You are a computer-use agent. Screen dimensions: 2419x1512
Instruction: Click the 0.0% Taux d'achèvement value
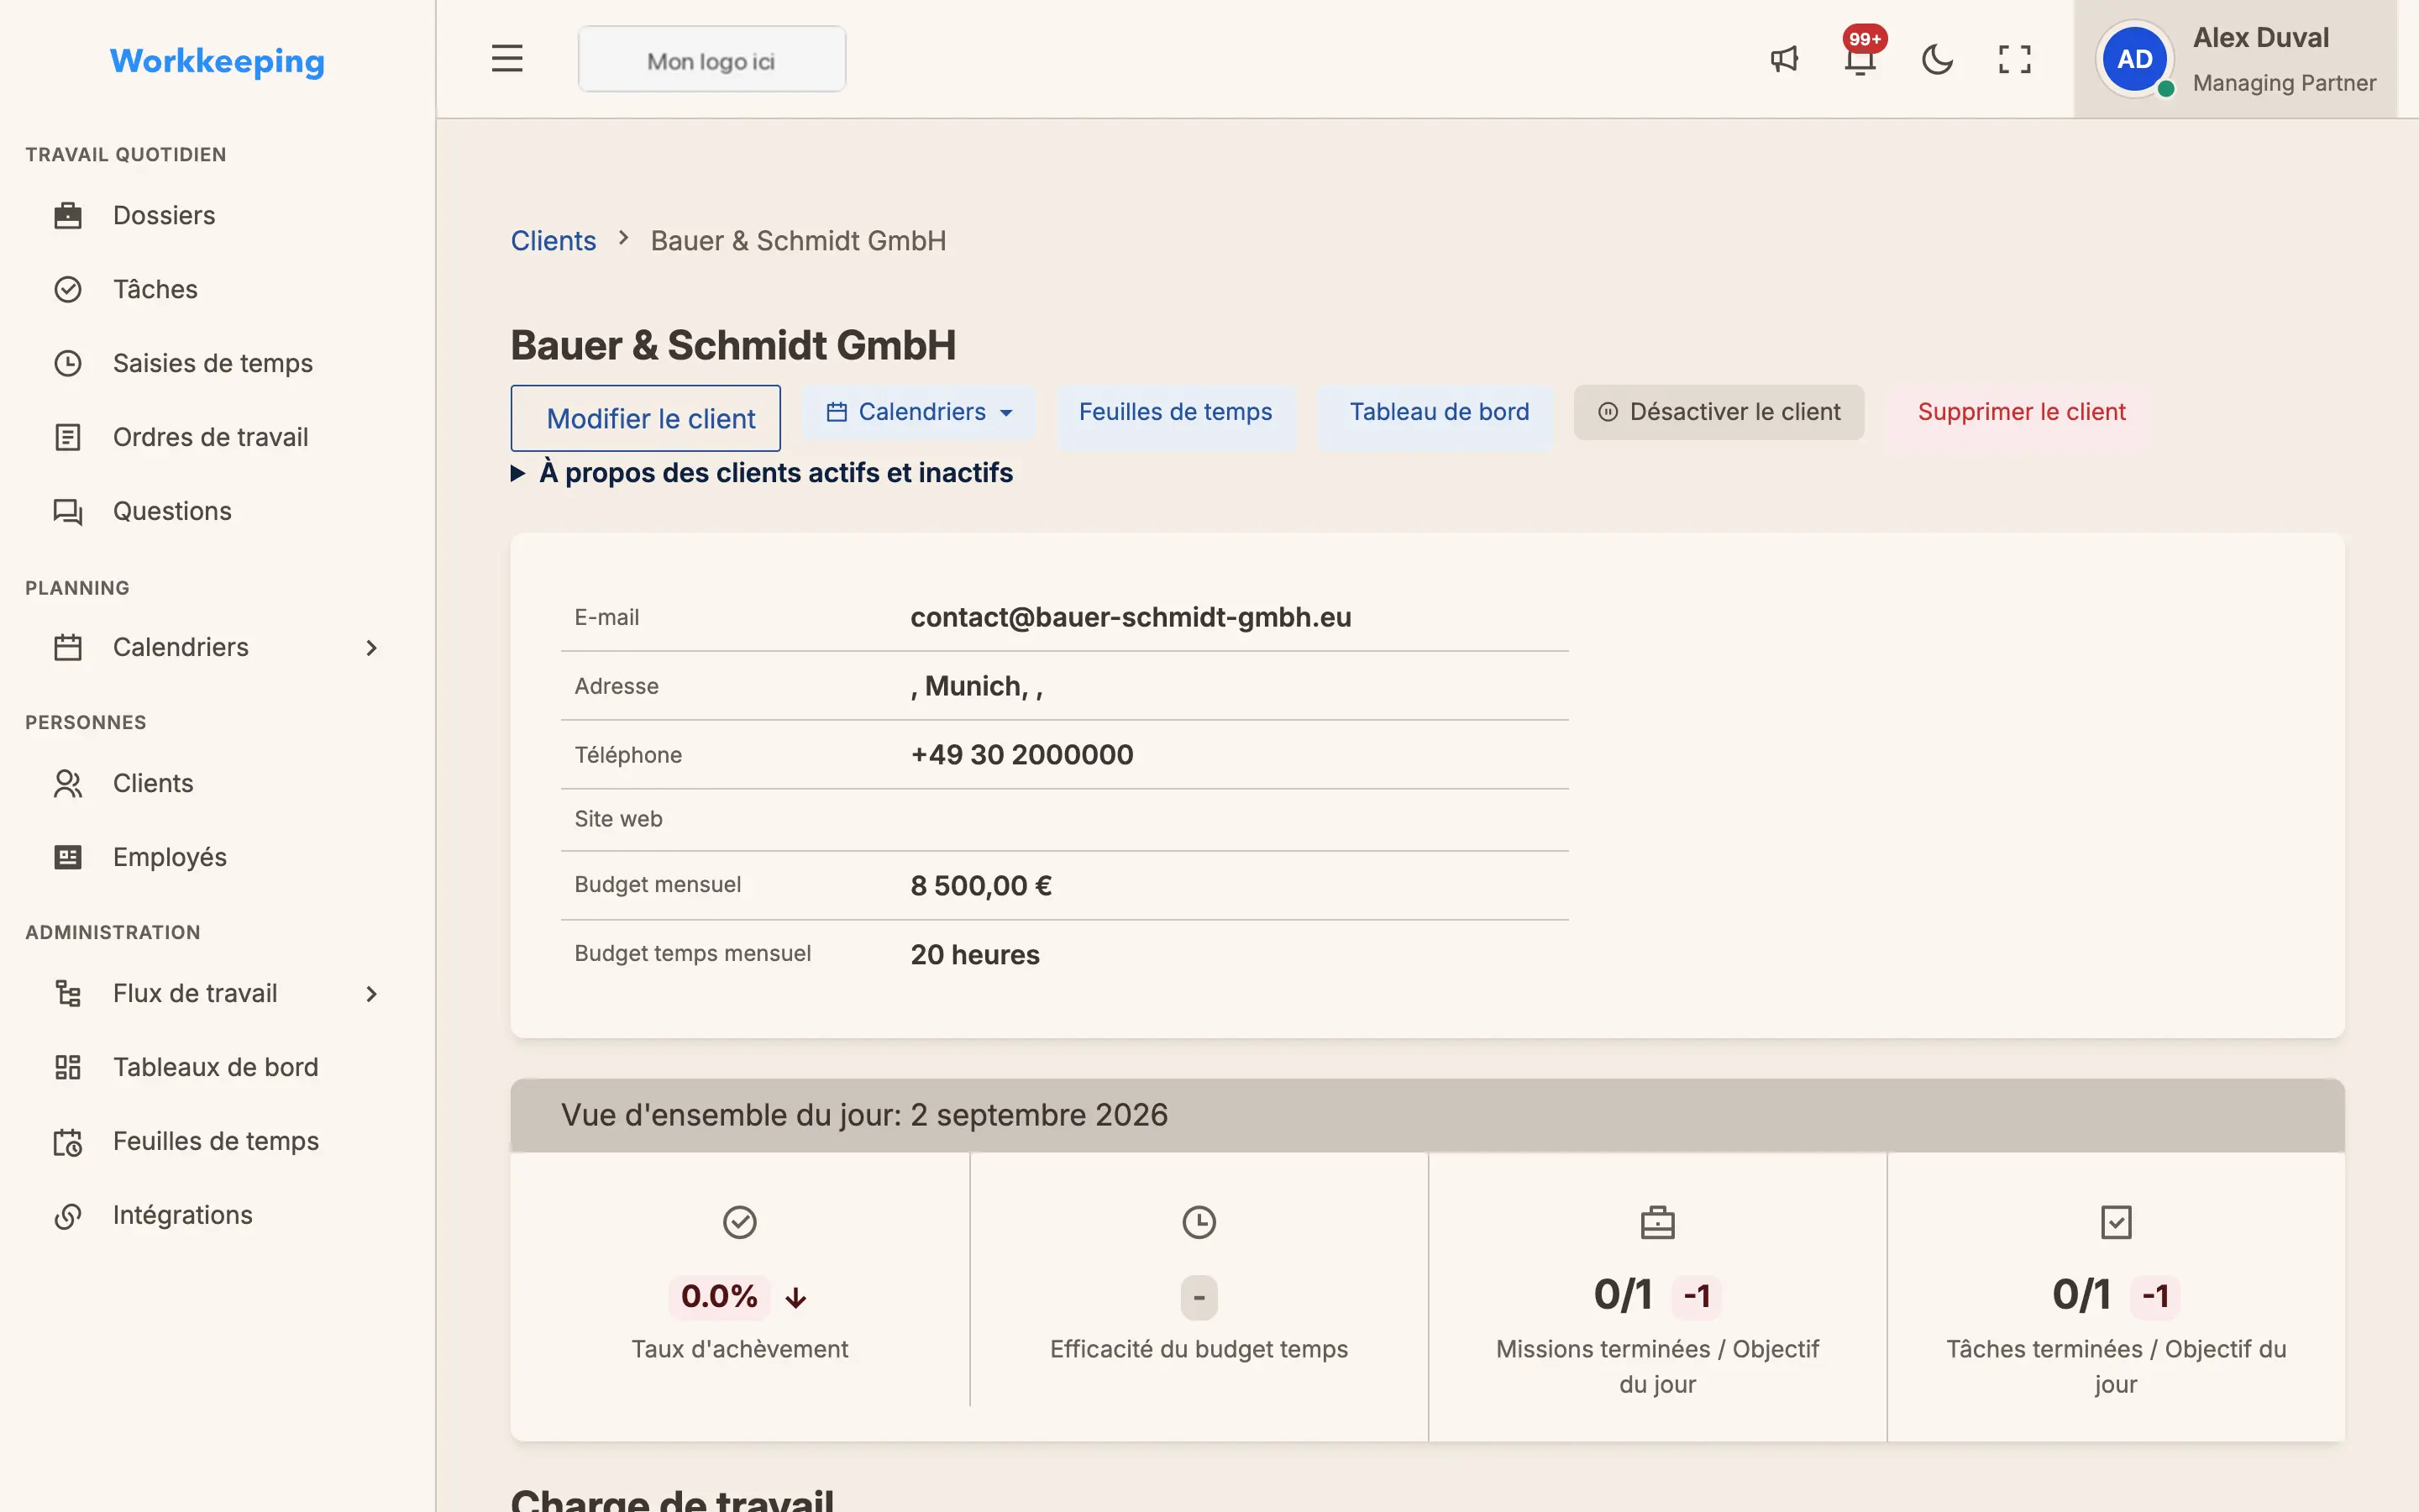[719, 1297]
